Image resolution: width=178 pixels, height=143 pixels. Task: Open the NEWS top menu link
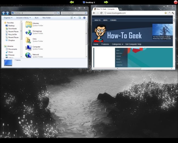coord(105,20)
